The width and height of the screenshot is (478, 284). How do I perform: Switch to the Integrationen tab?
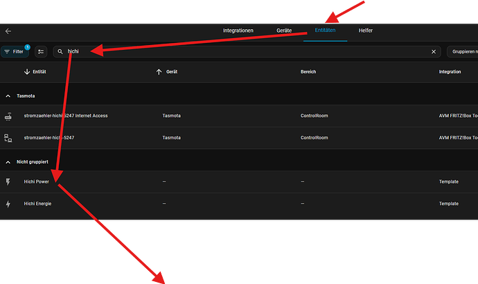point(238,31)
